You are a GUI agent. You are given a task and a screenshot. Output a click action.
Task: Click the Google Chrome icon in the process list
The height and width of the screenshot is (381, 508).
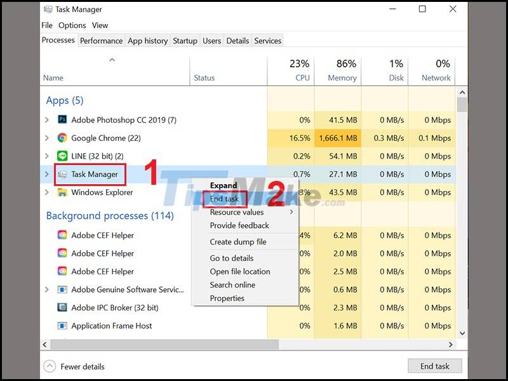pyautogui.click(x=62, y=138)
